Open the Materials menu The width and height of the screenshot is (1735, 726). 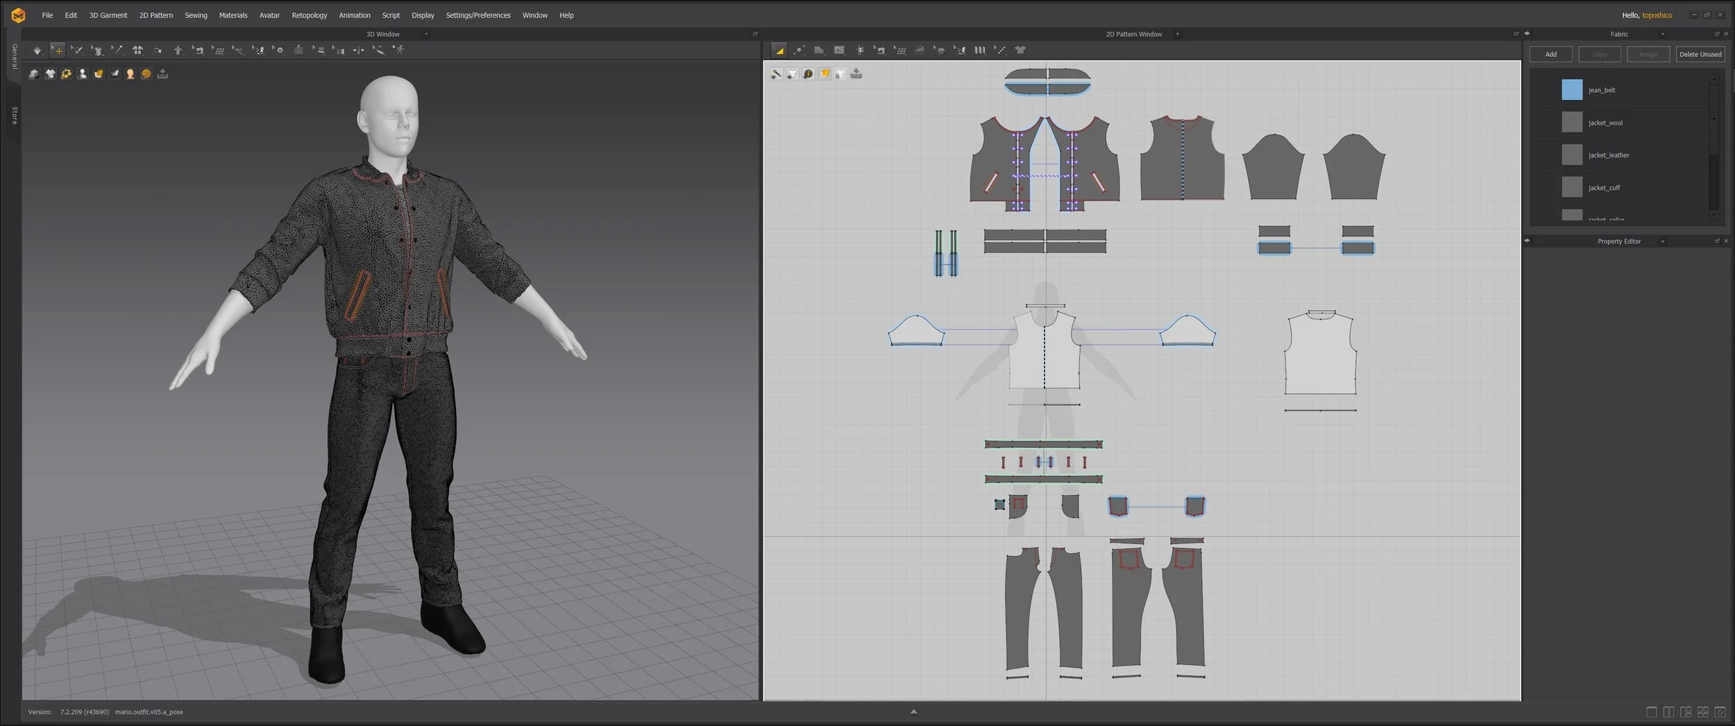tap(233, 15)
